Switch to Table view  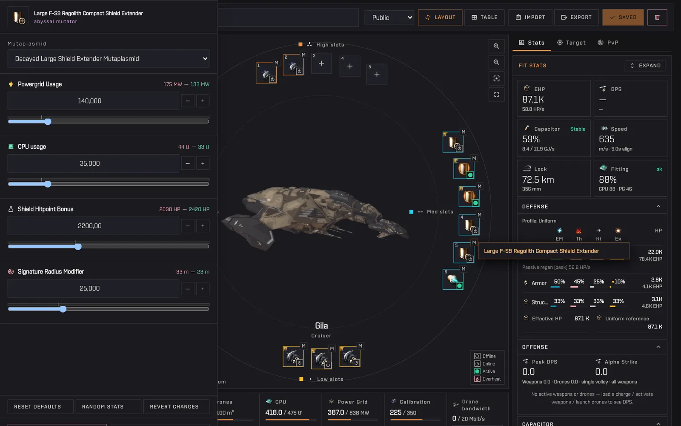[484, 17]
